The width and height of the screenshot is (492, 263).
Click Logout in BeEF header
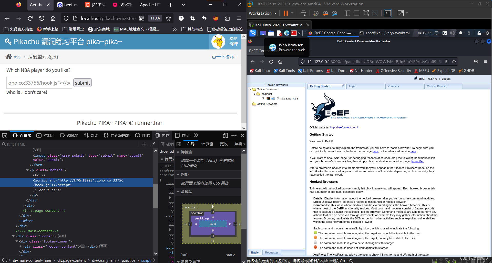pos(446,79)
